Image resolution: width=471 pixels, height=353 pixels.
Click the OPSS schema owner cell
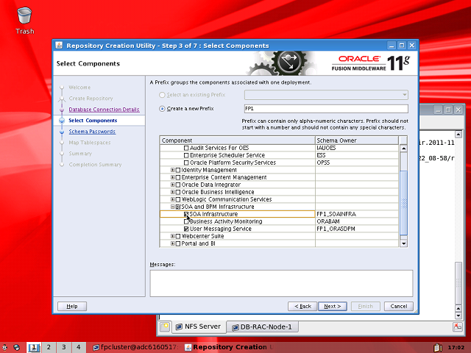pos(357,163)
